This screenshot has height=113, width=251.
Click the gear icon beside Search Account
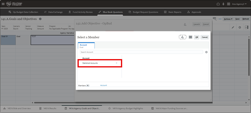(206, 52)
